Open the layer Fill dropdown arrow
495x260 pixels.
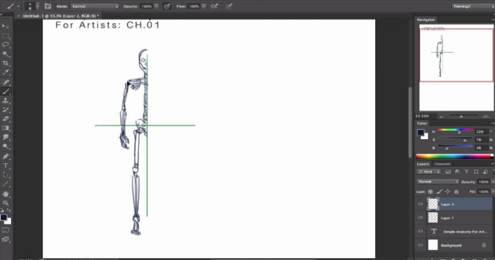pos(492,192)
